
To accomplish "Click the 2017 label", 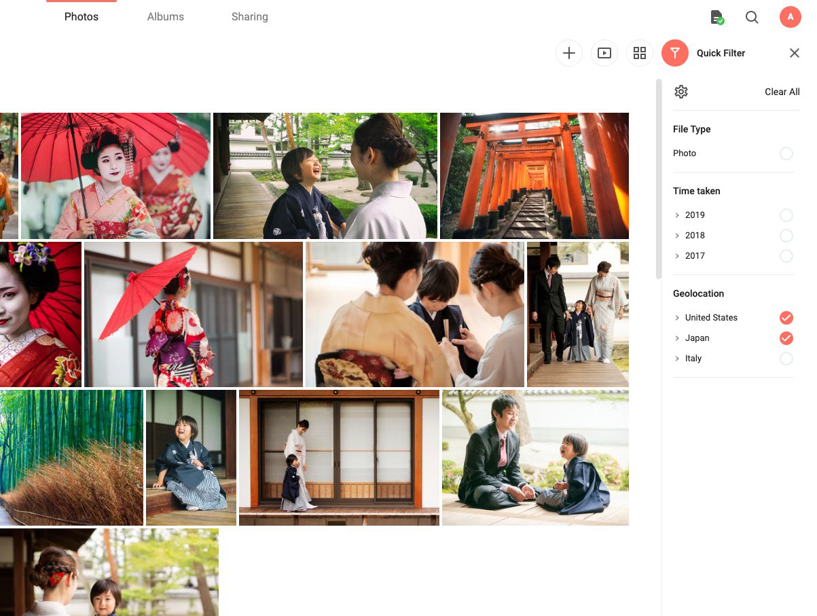I will pyautogui.click(x=695, y=256).
